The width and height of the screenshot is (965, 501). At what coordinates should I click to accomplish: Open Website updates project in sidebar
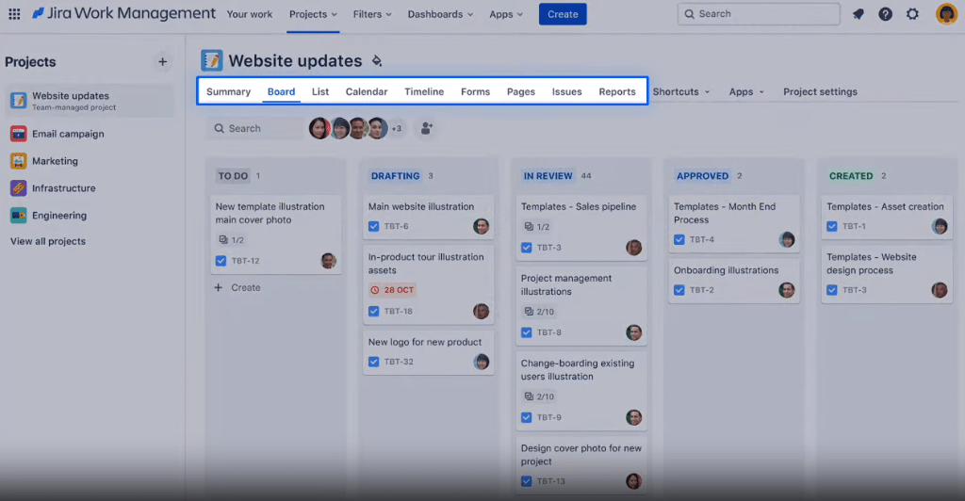click(90, 101)
